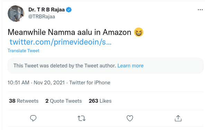
Task: Open the @TRBRajaa handle link
Action: click(42, 17)
